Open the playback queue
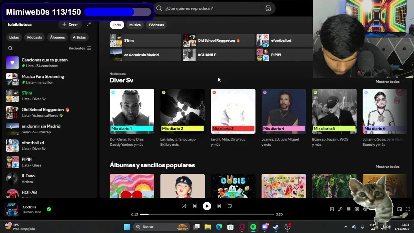This screenshot has height=233, width=414. 348,209
